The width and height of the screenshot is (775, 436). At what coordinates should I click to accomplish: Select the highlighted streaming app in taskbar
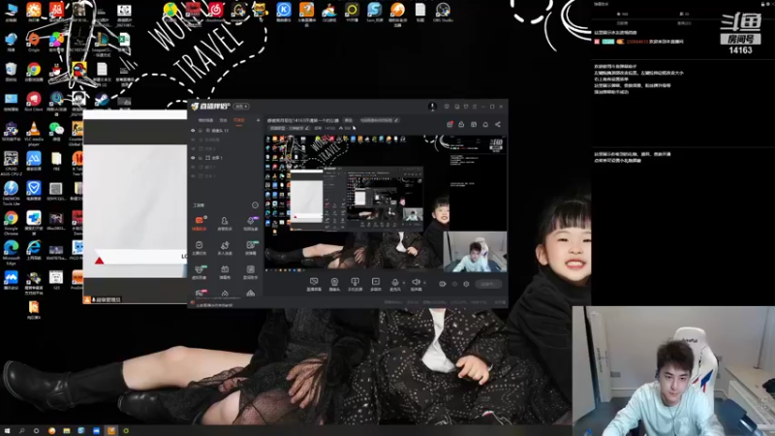click(x=111, y=430)
